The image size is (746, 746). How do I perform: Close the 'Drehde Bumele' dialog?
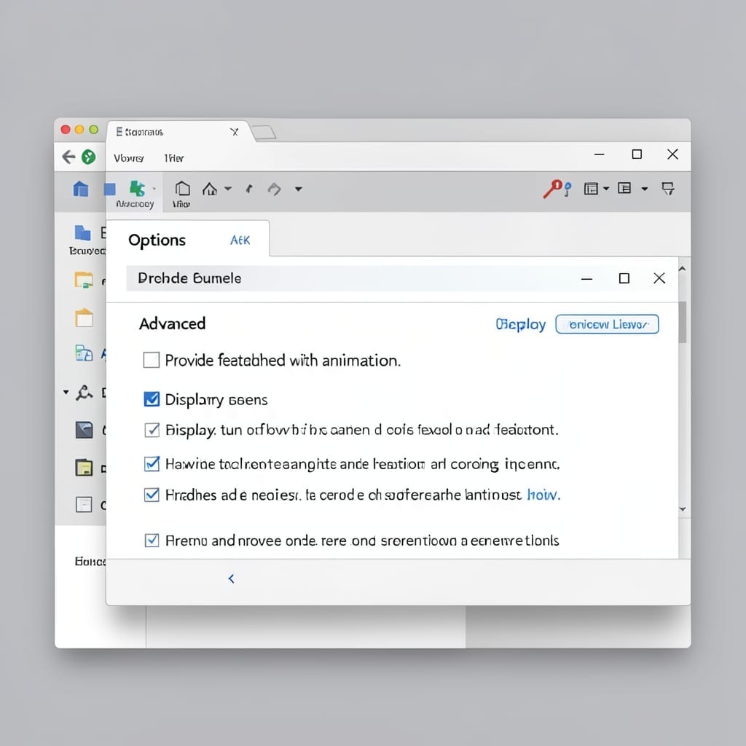659,278
